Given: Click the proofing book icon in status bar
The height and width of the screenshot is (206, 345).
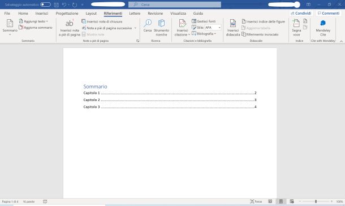Looking at the screenshot, I should click(45, 201).
